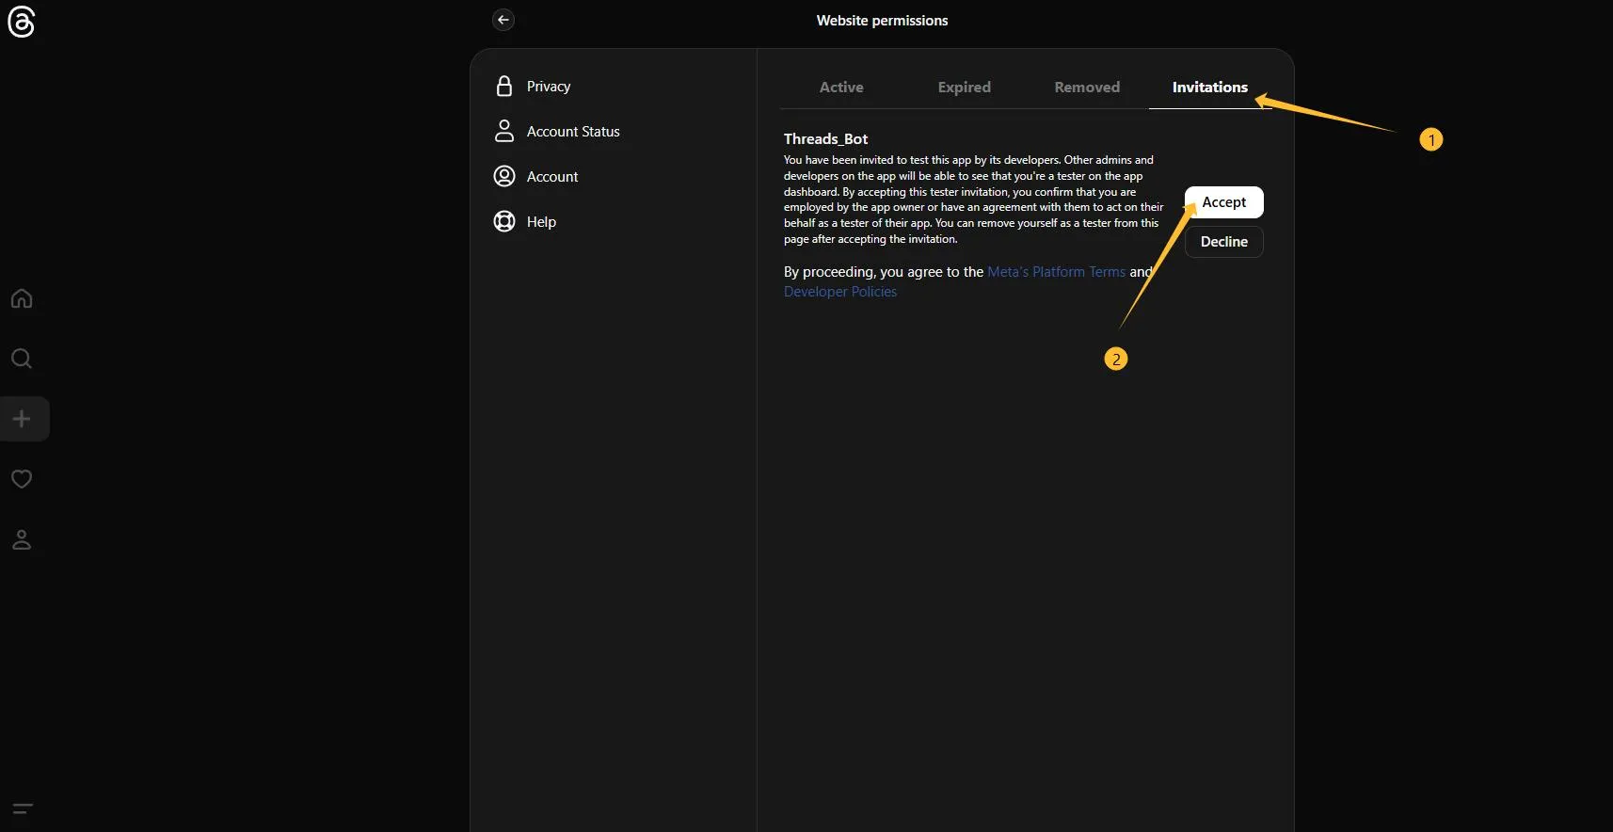Open the Developer Policies link
The height and width of the screenshot is (832, 1613).
click(840, 292)
